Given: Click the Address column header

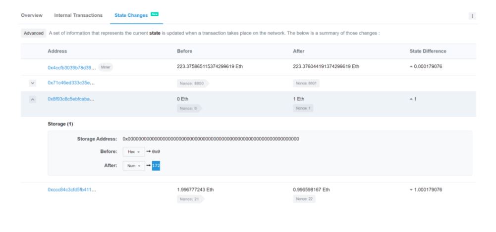Looking at the screenshot, I should pyautogui.click(x=57, y=51).
